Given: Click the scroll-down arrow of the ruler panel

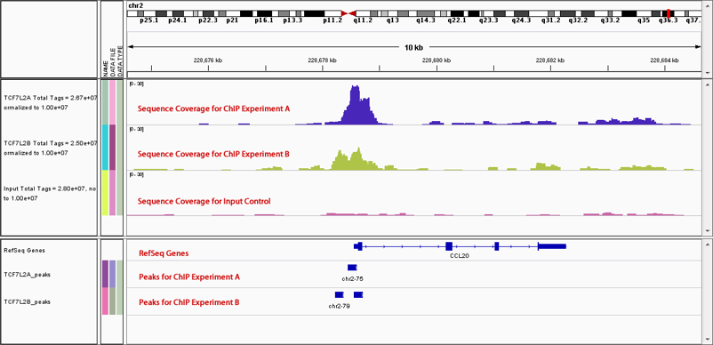Looking at the screenshot, I should click(x=707, y=73).
